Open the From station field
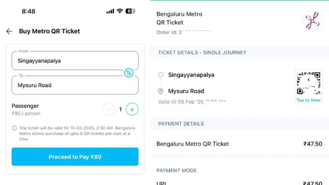Image resolution: width=329 pixels, height=185 pixels. click(x=75, y=61)
